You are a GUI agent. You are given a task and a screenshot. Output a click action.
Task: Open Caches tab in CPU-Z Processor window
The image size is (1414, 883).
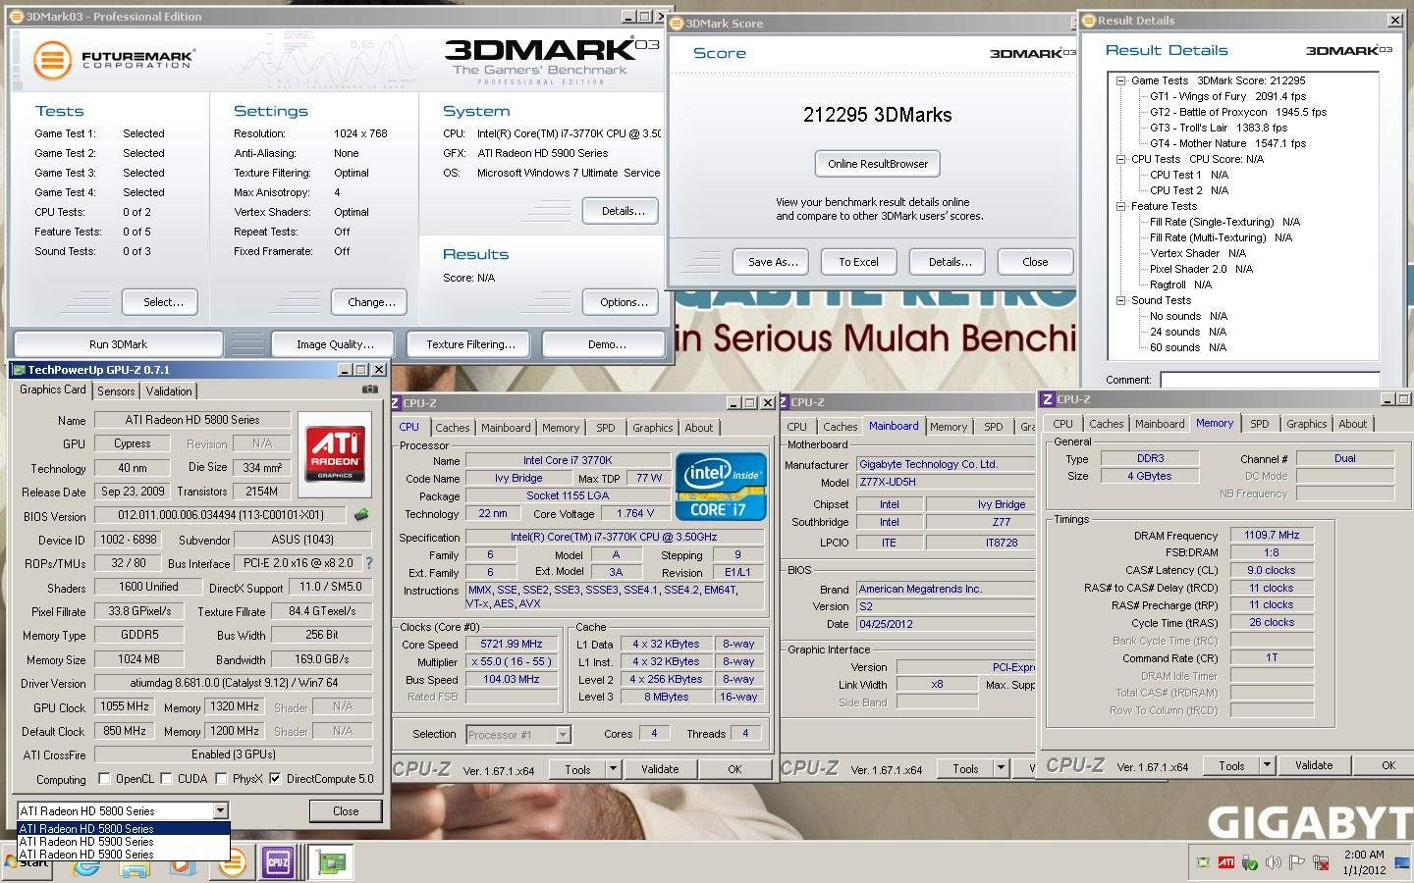(x=453, y=427)
